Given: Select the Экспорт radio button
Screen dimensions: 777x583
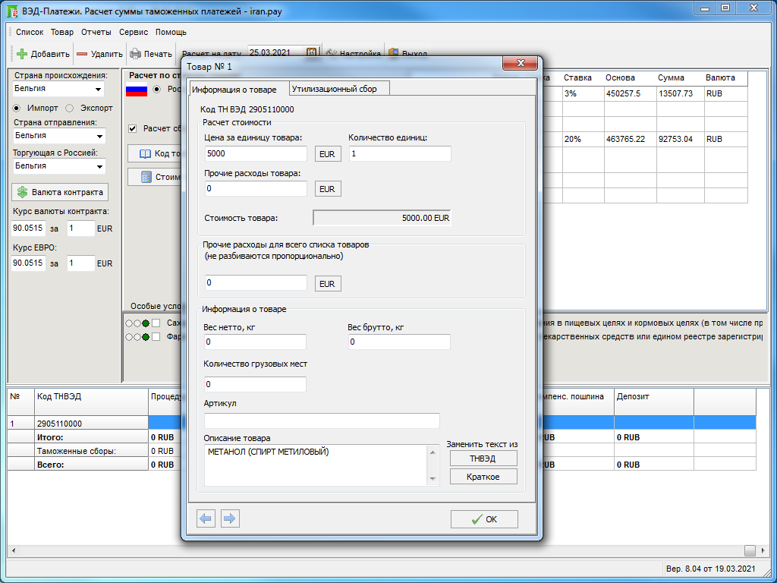Looking at the screenshot, I should (70, 108).
